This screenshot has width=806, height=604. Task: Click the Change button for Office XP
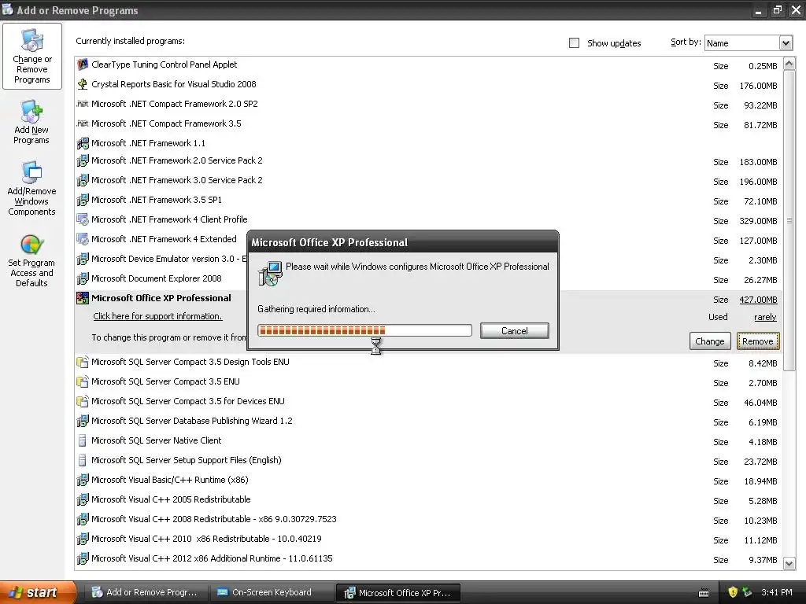[x=710, y=341]
